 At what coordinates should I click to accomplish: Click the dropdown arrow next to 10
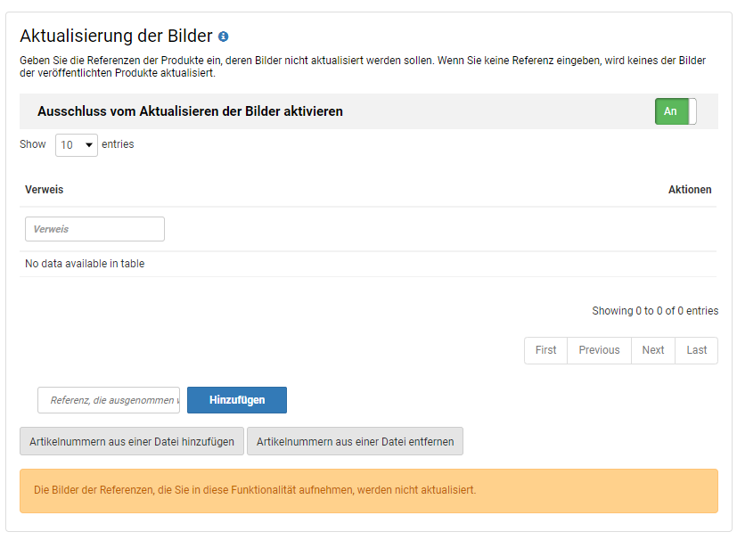[x=88, y=144]
